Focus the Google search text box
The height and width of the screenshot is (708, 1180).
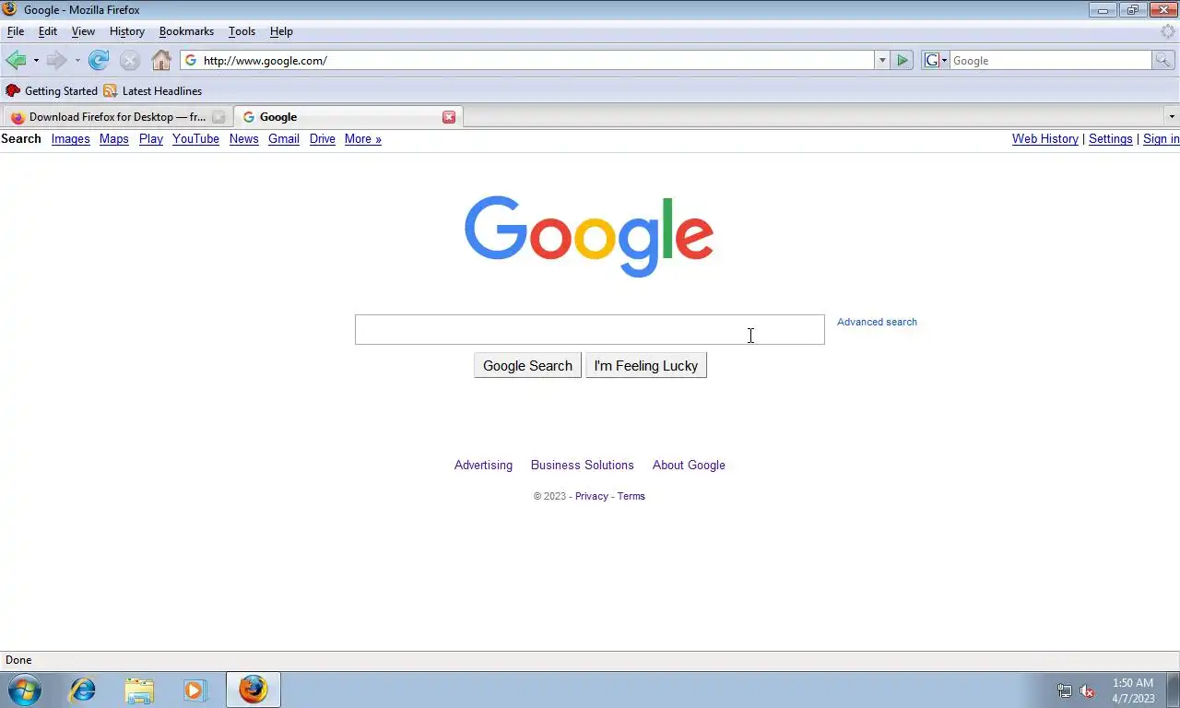[x=590, y=329]
